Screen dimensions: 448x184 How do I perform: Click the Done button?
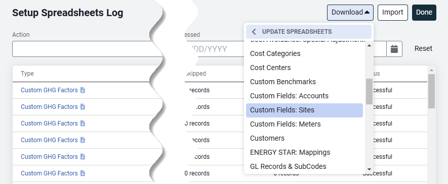[x=424, y=13]
